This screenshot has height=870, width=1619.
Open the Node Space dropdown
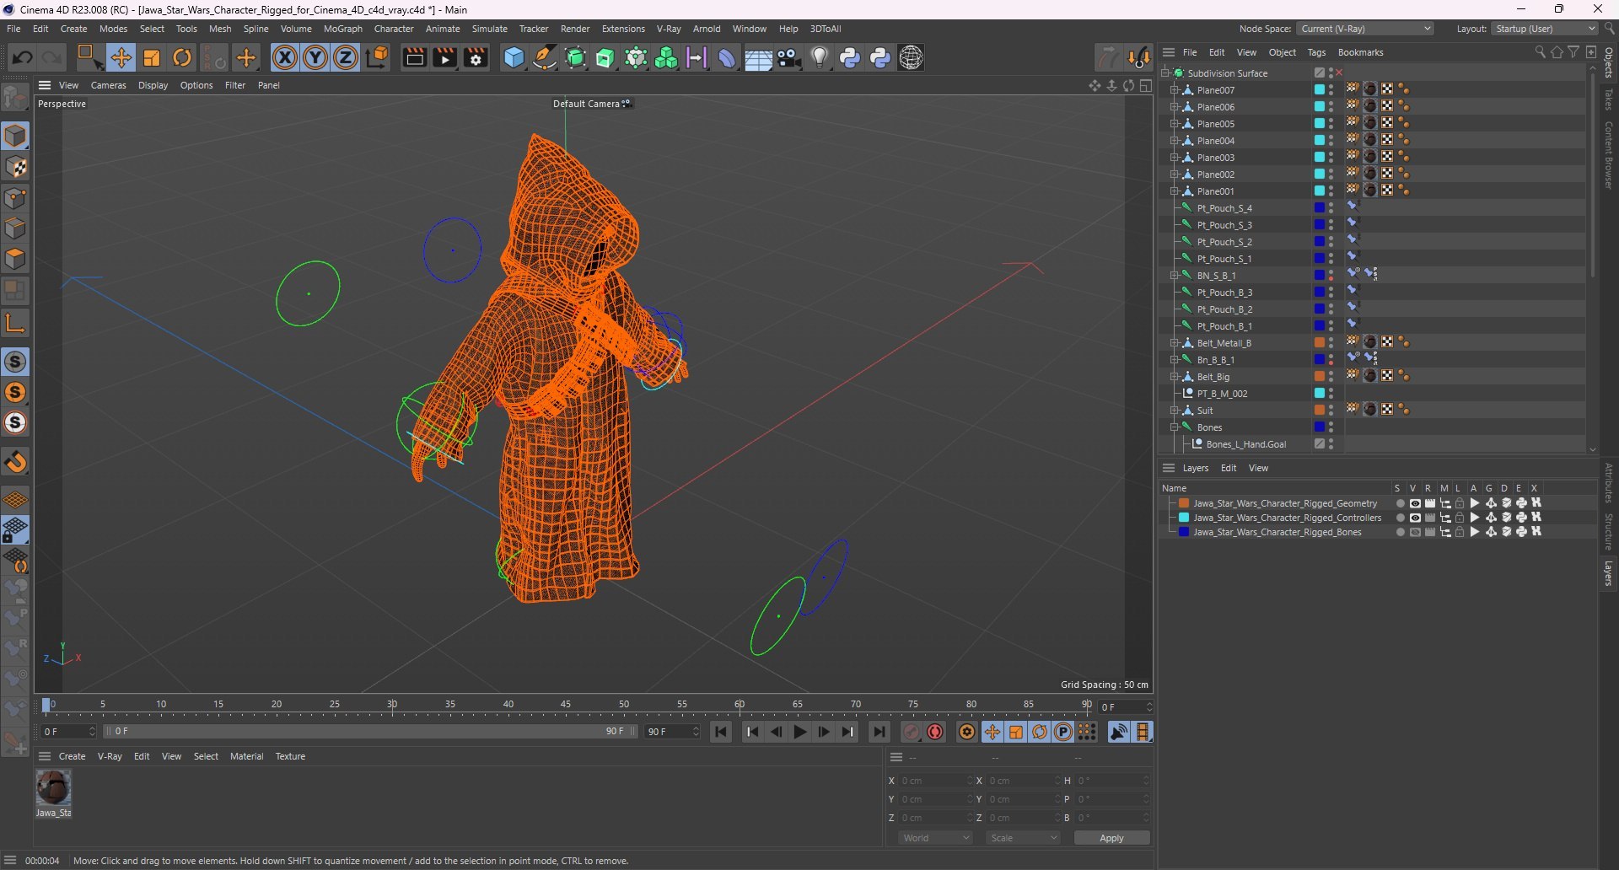tap(1365, 29)
